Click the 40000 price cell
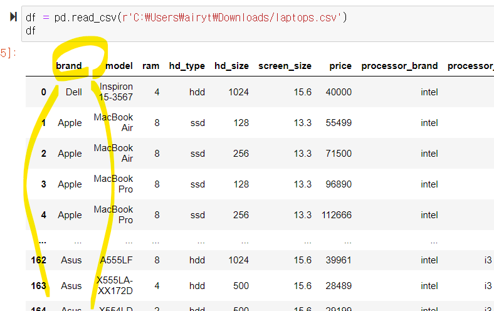 tap(339, 92)
